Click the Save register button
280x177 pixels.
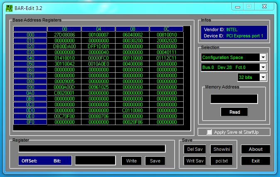(155, 161)
